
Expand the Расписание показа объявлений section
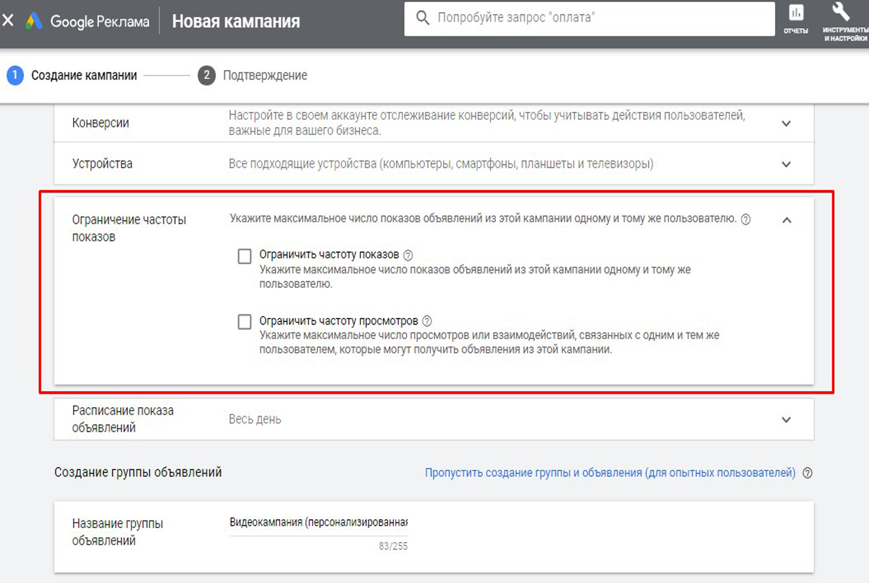(786, 420)
